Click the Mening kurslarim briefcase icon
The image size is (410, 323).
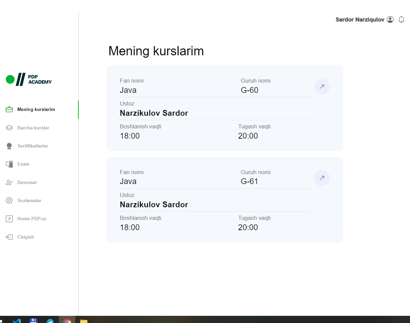click(9, 110)
